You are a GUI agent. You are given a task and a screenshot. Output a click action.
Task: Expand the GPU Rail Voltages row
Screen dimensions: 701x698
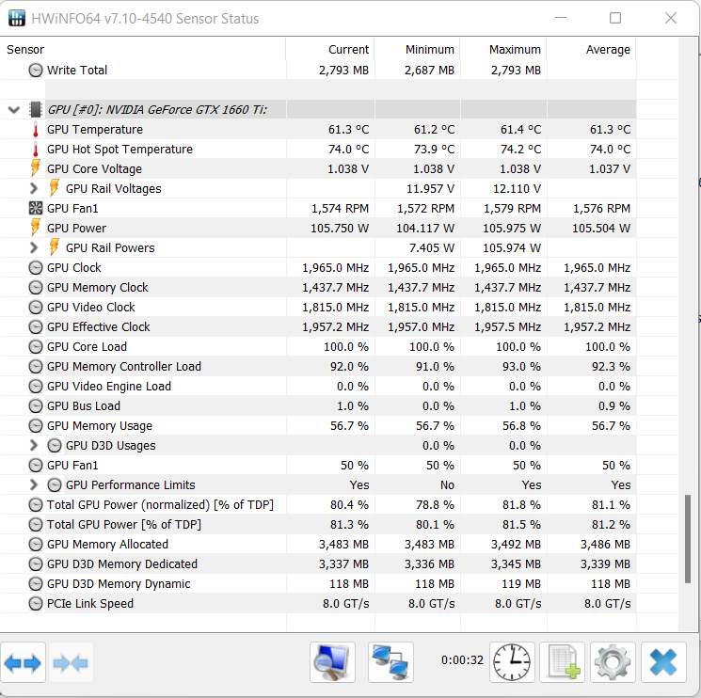[x=34, y=188]
